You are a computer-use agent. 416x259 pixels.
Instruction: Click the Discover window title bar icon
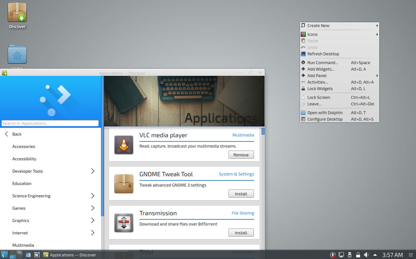[4, 73]
